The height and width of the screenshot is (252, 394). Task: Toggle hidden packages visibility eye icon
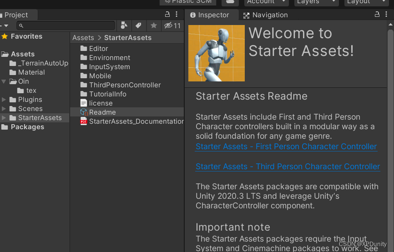point(172,25)
